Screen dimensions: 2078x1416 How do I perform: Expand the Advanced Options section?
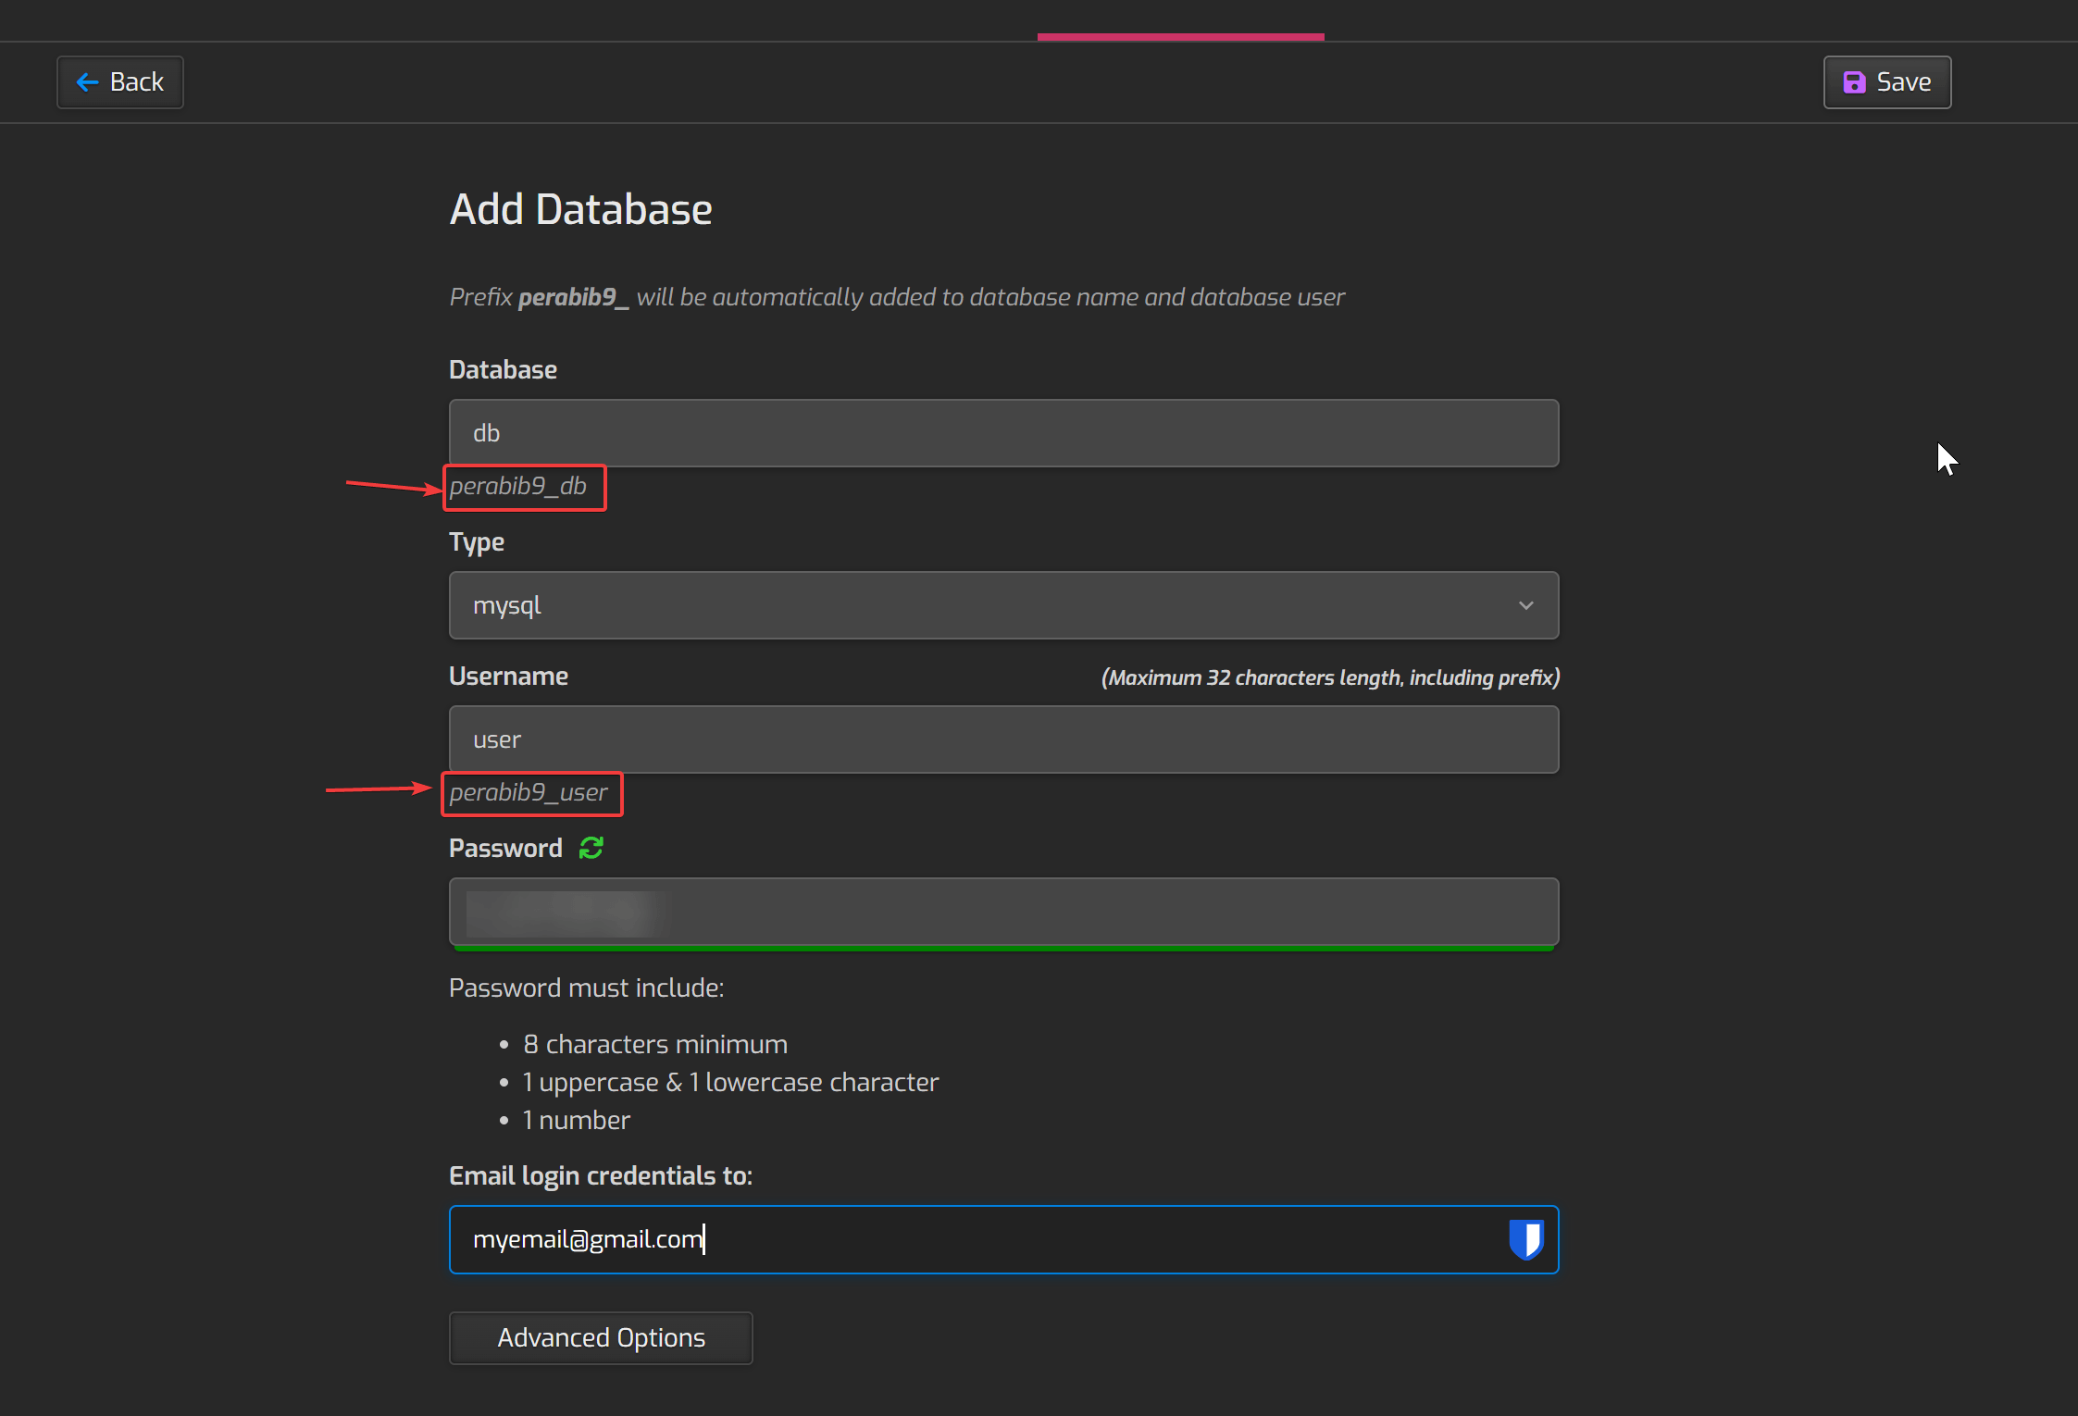click(601, 1338)
